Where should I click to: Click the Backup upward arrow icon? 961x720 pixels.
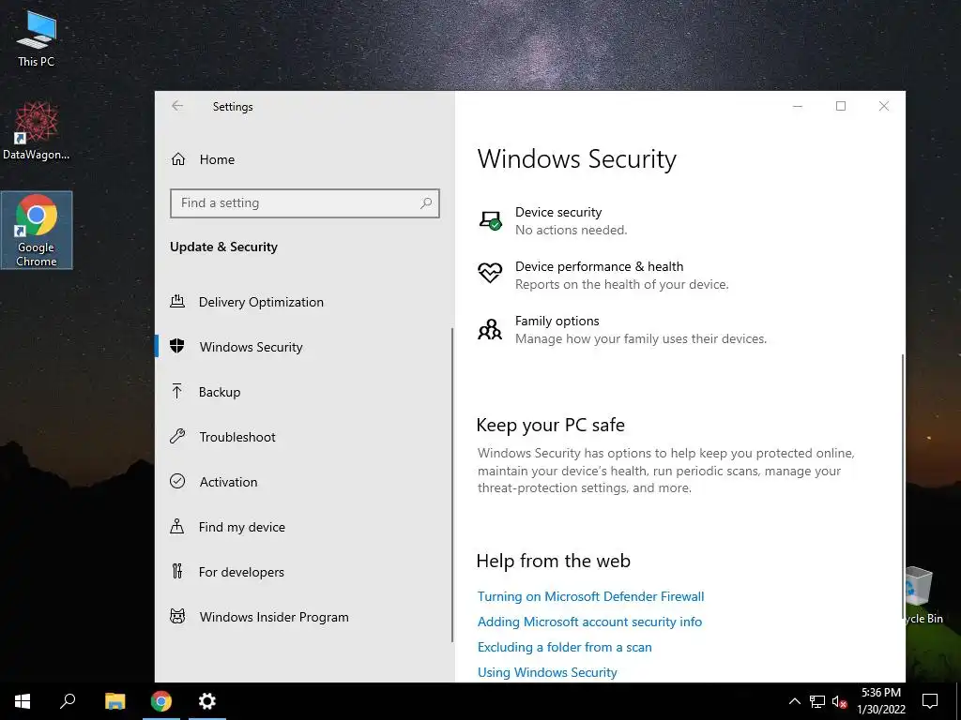[177, 391]
